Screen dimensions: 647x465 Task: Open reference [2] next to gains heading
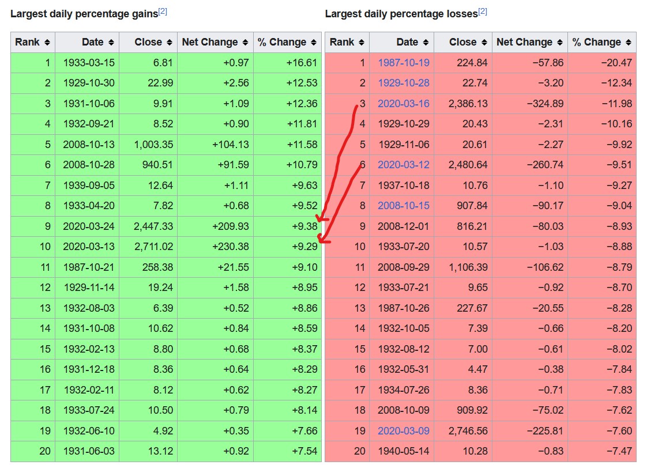pyautogui.click(x=163, y=12)
